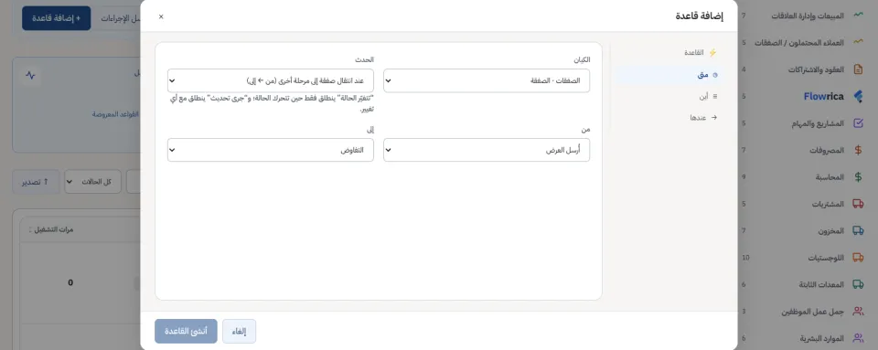Image resolution: width=878 pixels, height=350 pixels.
Task: Open جمل عمل الموظفين people icon
Action: point(858,312)
